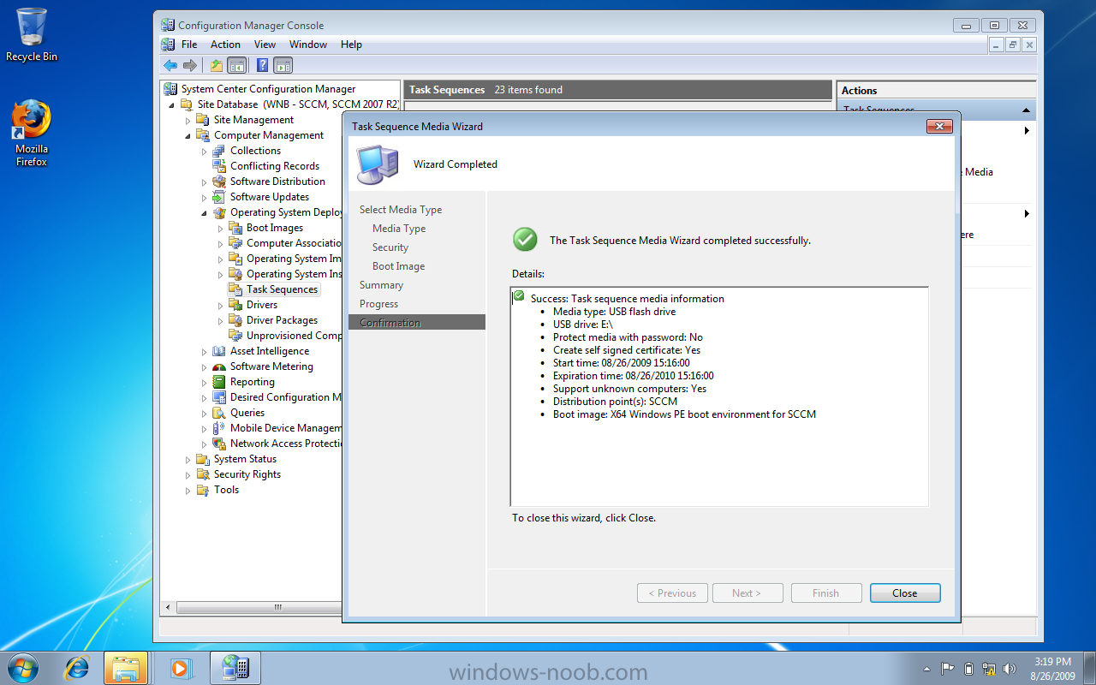The image size is (1096, 685).
Task: Select the Reporting node icon
Action: click(219, 382)
